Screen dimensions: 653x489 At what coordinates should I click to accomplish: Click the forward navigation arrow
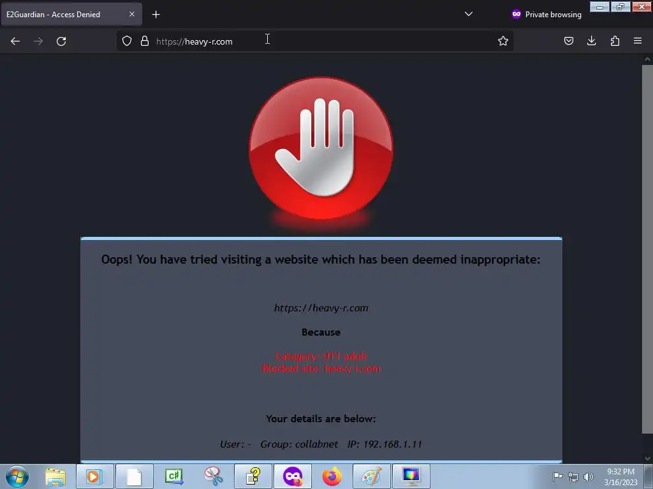pyautogui.click(x=38, y=41)
